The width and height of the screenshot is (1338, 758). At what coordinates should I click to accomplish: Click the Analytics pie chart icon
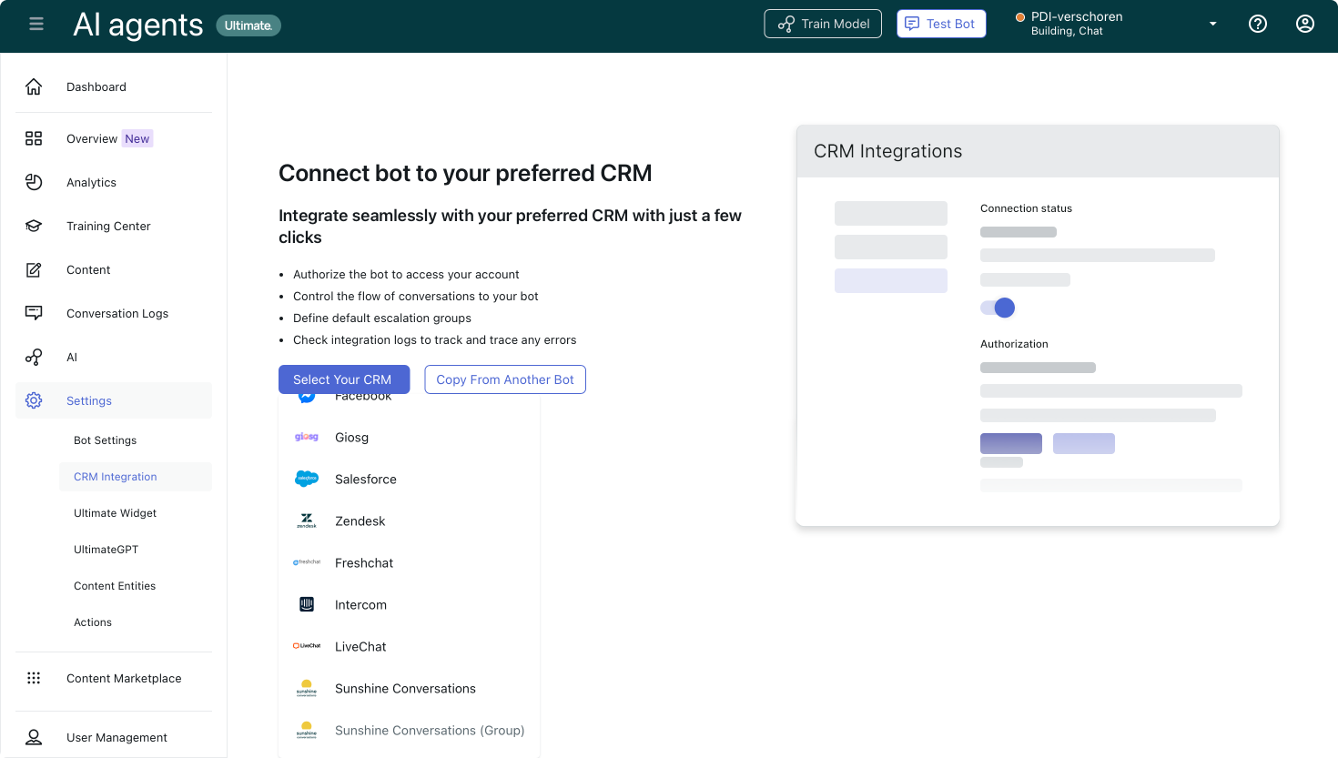[x=34, y=182]
